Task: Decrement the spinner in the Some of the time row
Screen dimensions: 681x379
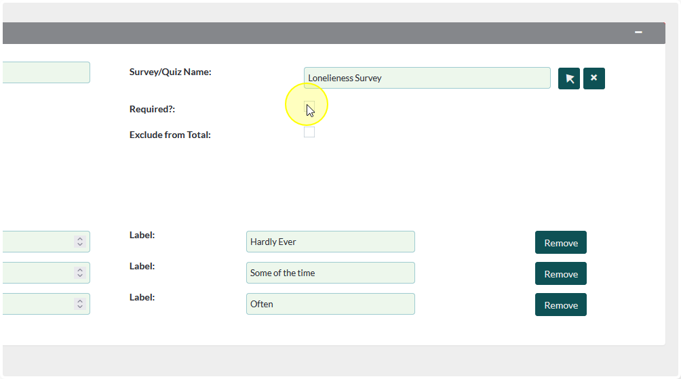Action: click(x=80, y=275)
